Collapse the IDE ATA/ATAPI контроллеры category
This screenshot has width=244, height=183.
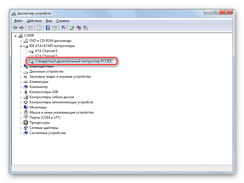[20, 46]
